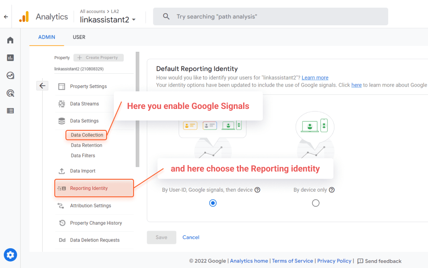Click the Cancel button
The height and width of the screenshot is (268, 428).
[191, 238]
